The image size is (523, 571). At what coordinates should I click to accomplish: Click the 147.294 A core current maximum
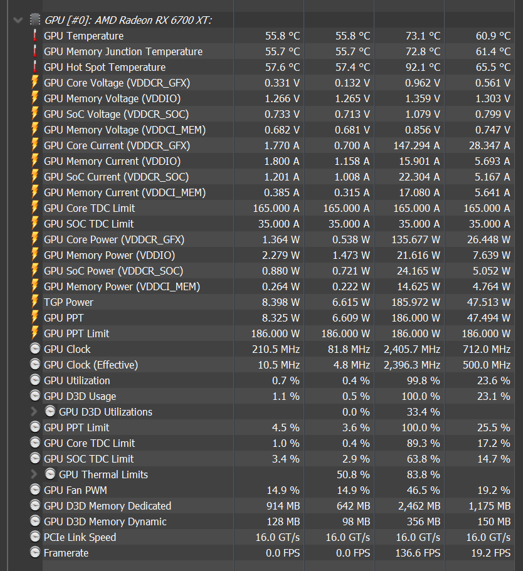coord(416,145)
